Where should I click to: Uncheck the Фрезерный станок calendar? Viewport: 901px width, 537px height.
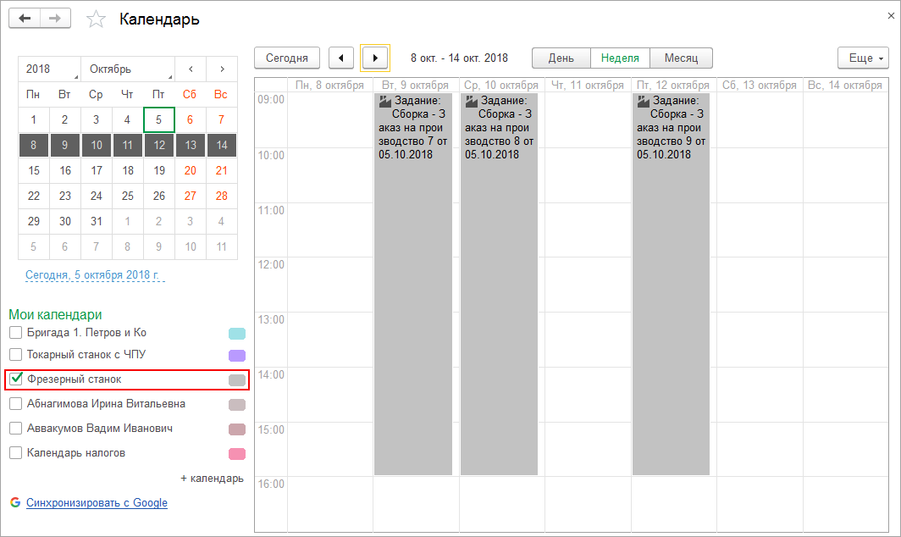tap(15, 379)
